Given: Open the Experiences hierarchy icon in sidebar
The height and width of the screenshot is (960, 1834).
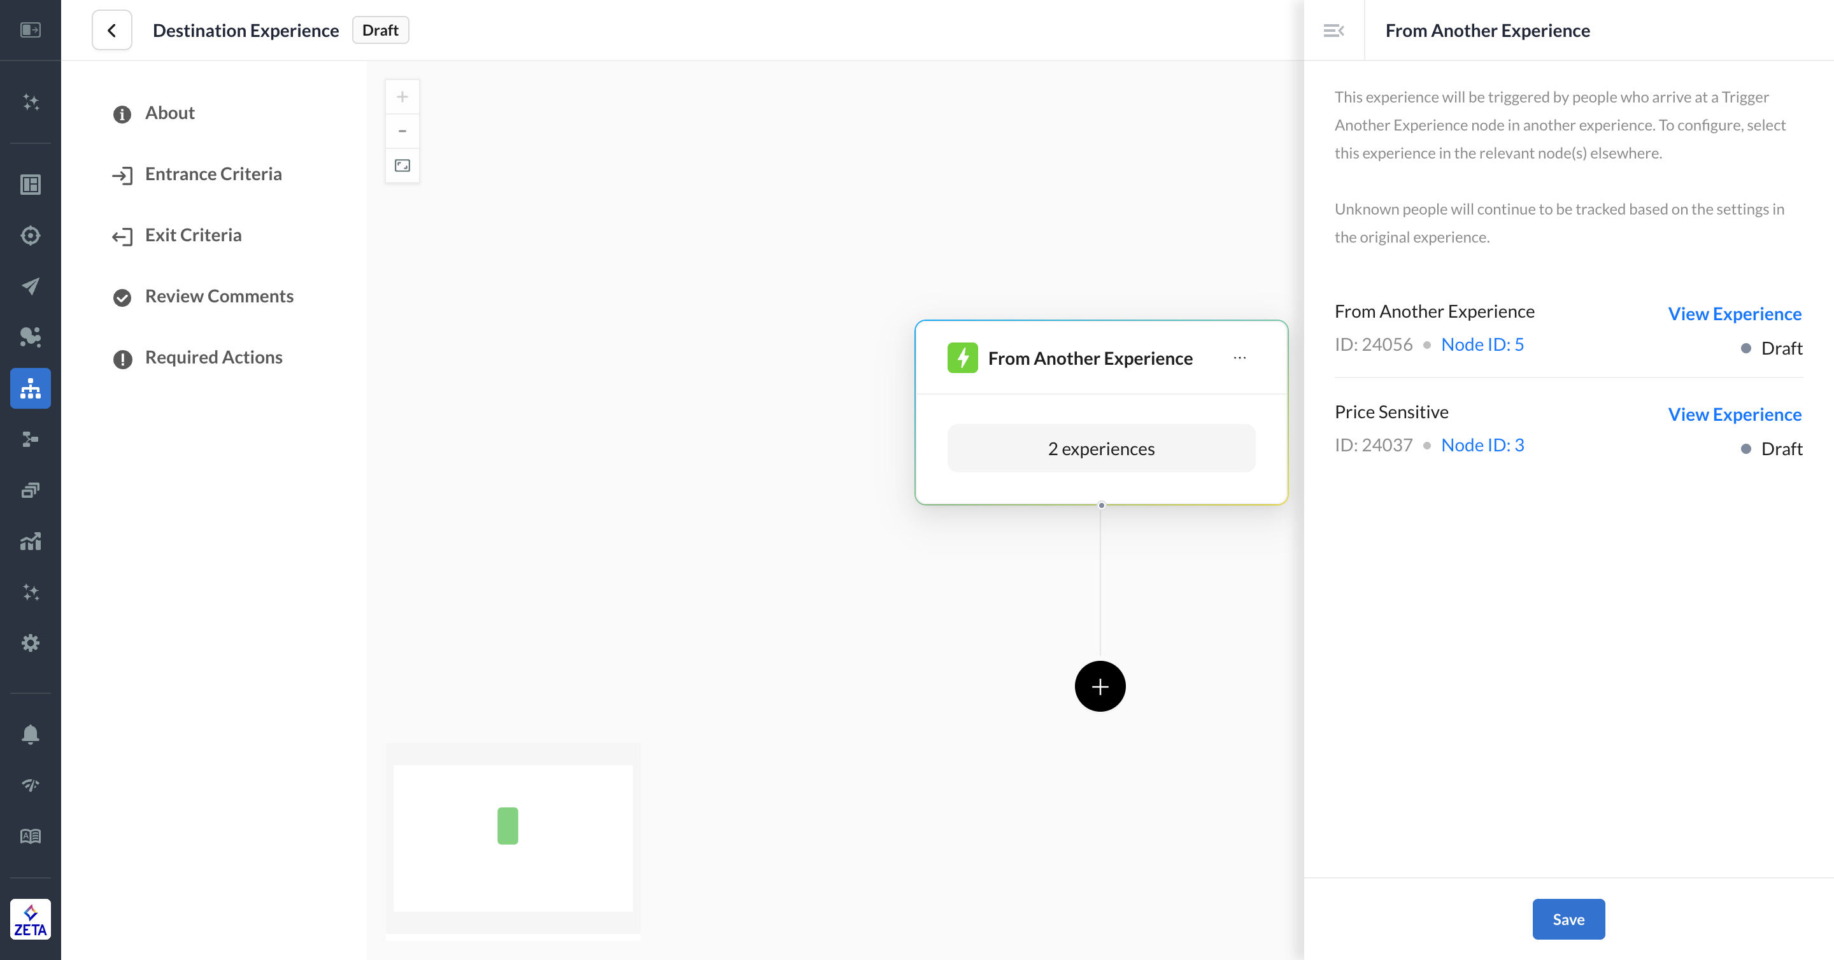Looking at the screenshot, I should click(30, 388).
